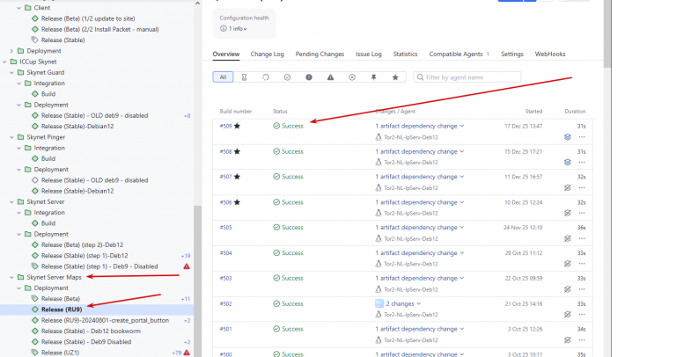Viewport: 676px width, 357px height.
Task: Open more actions menu for build #501
Action: click(x=582, y=340)
